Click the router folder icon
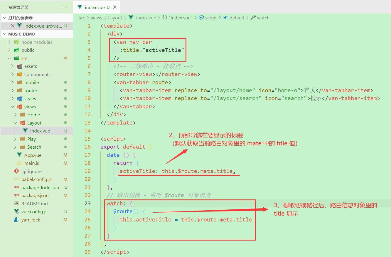 pyautogui.click(x=20, y=90)
